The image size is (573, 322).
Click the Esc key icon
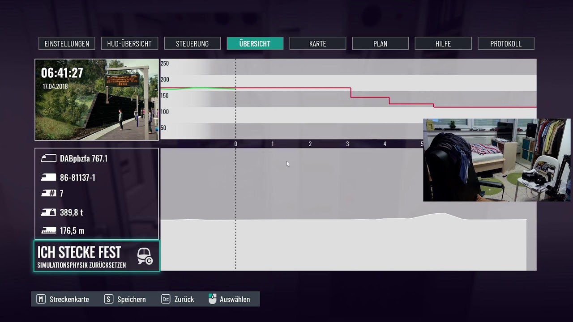166,299
